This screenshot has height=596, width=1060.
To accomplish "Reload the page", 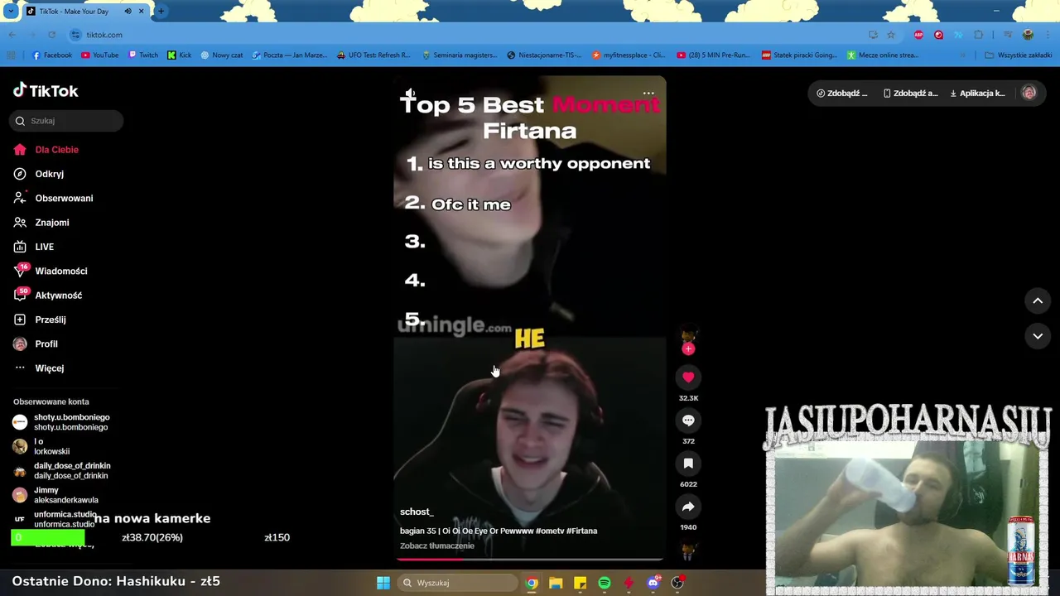I will 51,35.
